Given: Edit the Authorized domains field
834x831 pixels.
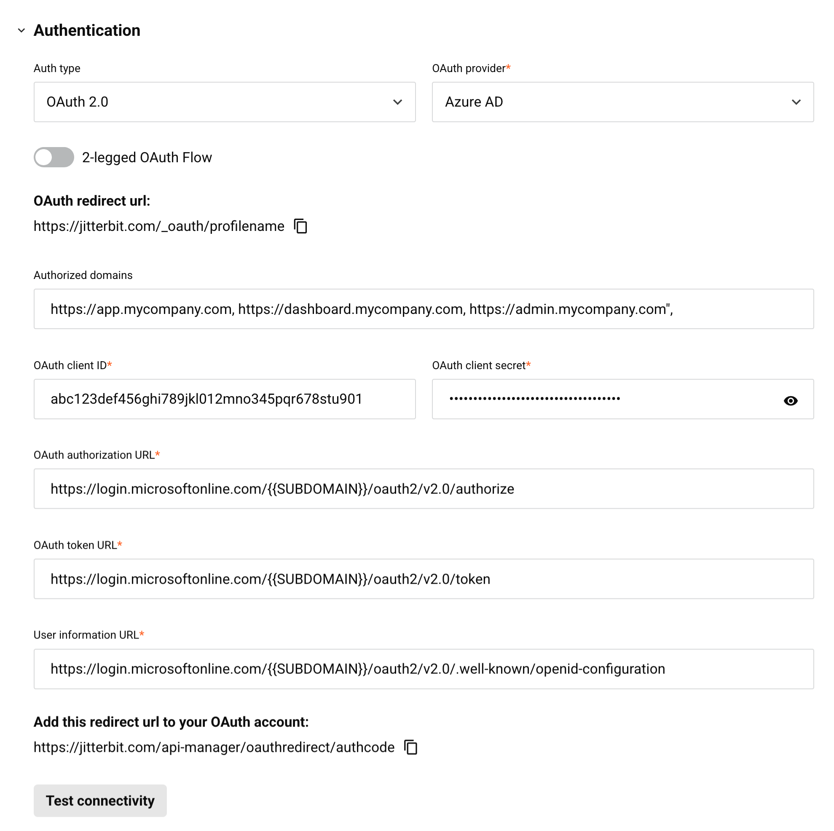Looking at the screenshot, I should [x=422, y=308].
